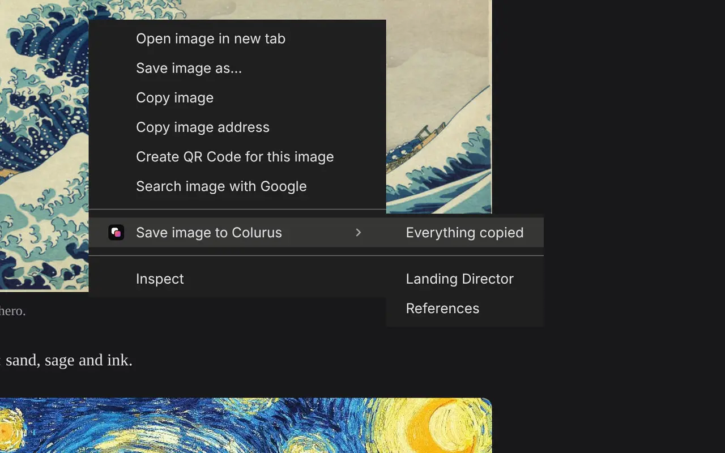Open image in new tab
Screen dimensions: 725x453
(x=237, y=39)
